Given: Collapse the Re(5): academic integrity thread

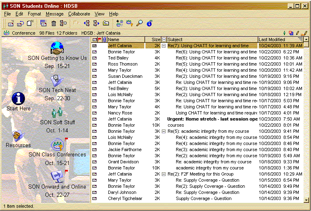Looking at the screenshot, I should click(164, 132).
